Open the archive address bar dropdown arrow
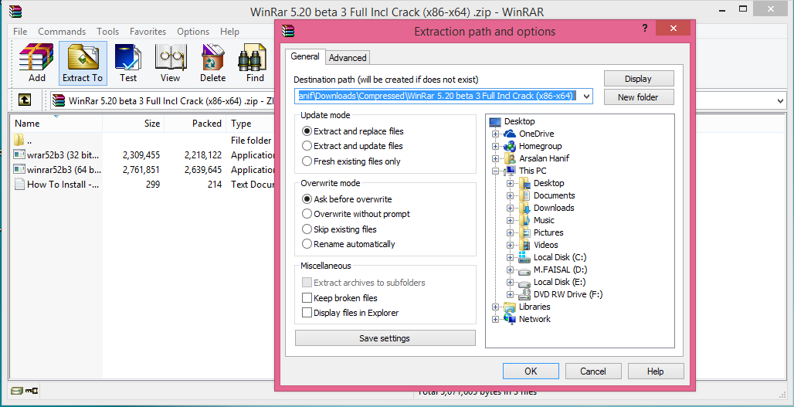The image size is (794, 407). click(x=780, y=101)
